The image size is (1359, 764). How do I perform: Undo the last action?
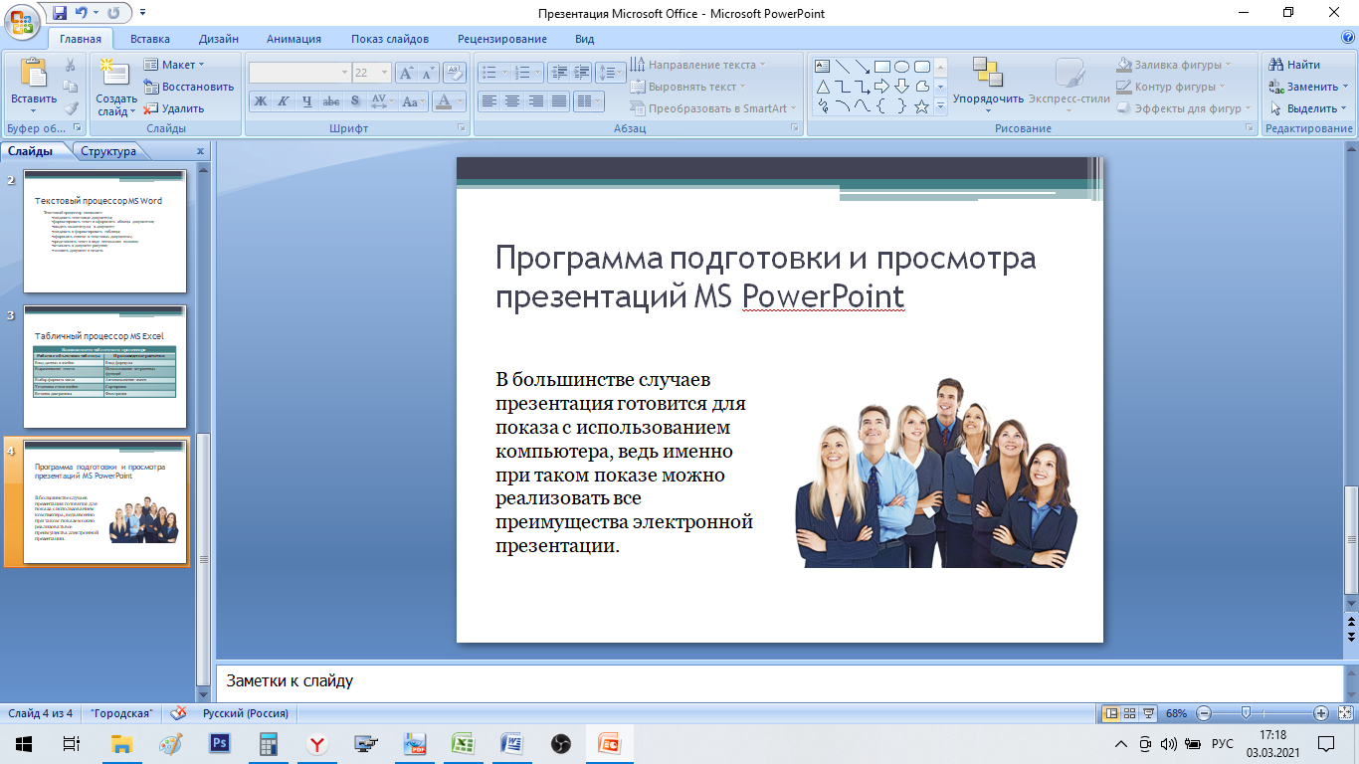pyautogui.click(x=81, y=14)
